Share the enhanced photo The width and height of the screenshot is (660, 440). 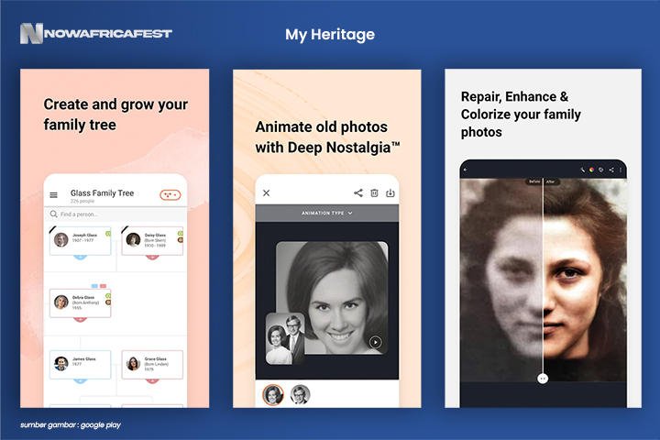pyautogui.click(x=611, y=170)
